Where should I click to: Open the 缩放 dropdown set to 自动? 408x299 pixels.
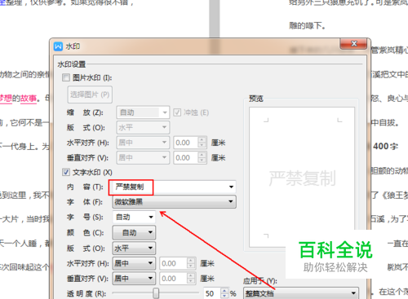143,112
